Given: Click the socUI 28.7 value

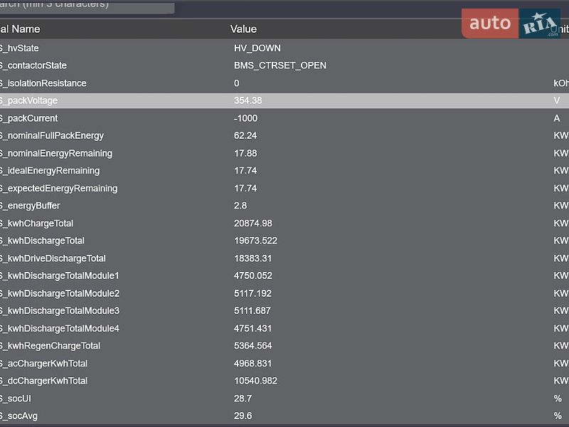Looking at the screenshot, I should tap(243, 399).
